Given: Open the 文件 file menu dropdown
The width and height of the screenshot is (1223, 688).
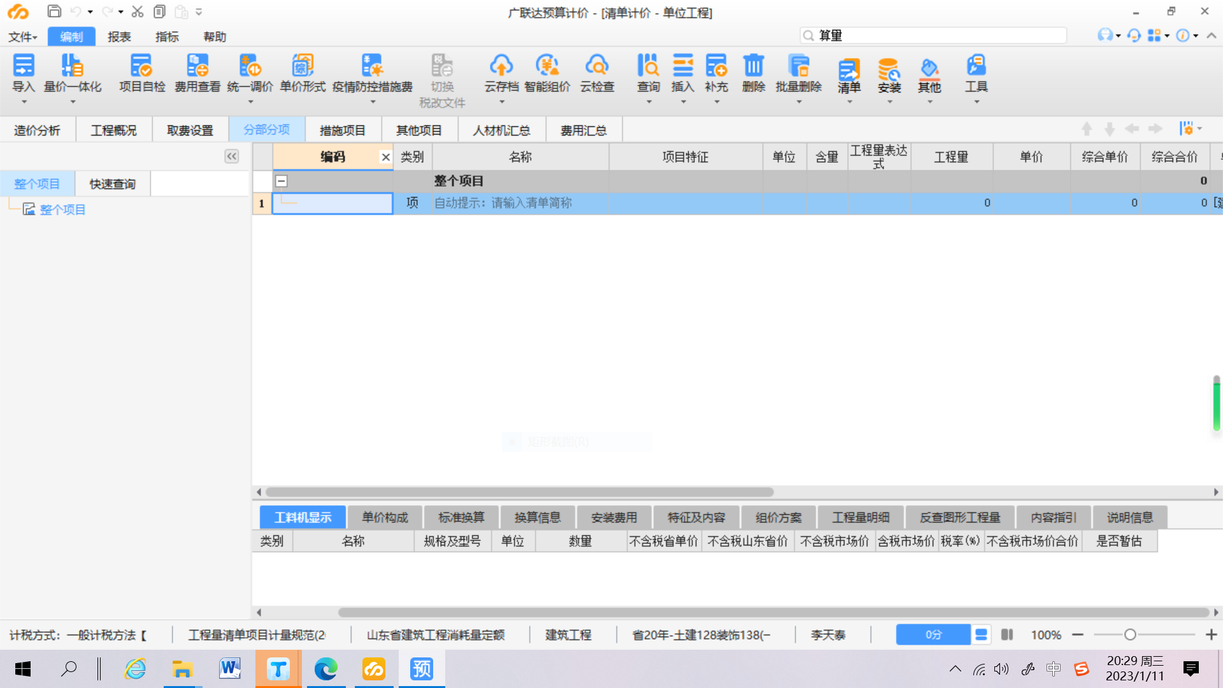Looking at the screenshot, I should click(x=23, y=37).
